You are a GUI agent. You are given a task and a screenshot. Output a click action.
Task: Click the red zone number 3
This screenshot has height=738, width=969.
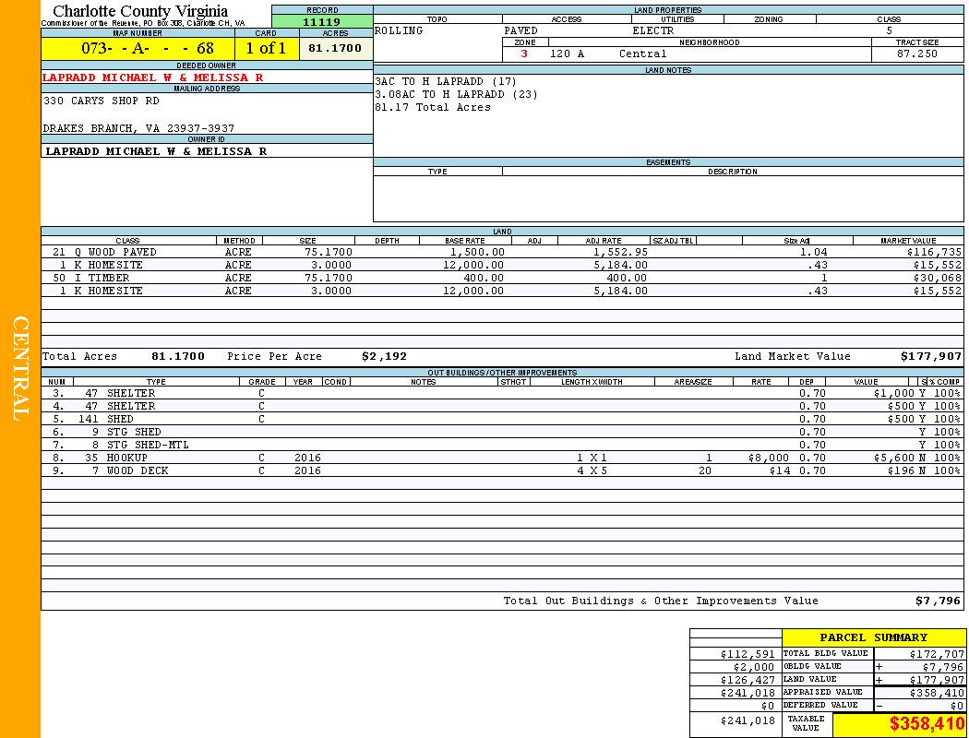pos(524,54)
